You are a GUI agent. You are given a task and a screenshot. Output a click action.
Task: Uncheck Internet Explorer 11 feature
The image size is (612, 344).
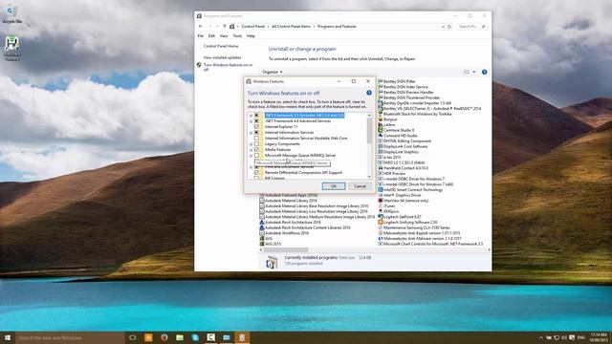(256, 127)
